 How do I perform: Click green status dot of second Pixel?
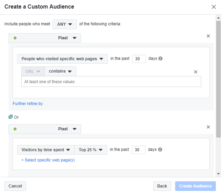click(15, 129)
